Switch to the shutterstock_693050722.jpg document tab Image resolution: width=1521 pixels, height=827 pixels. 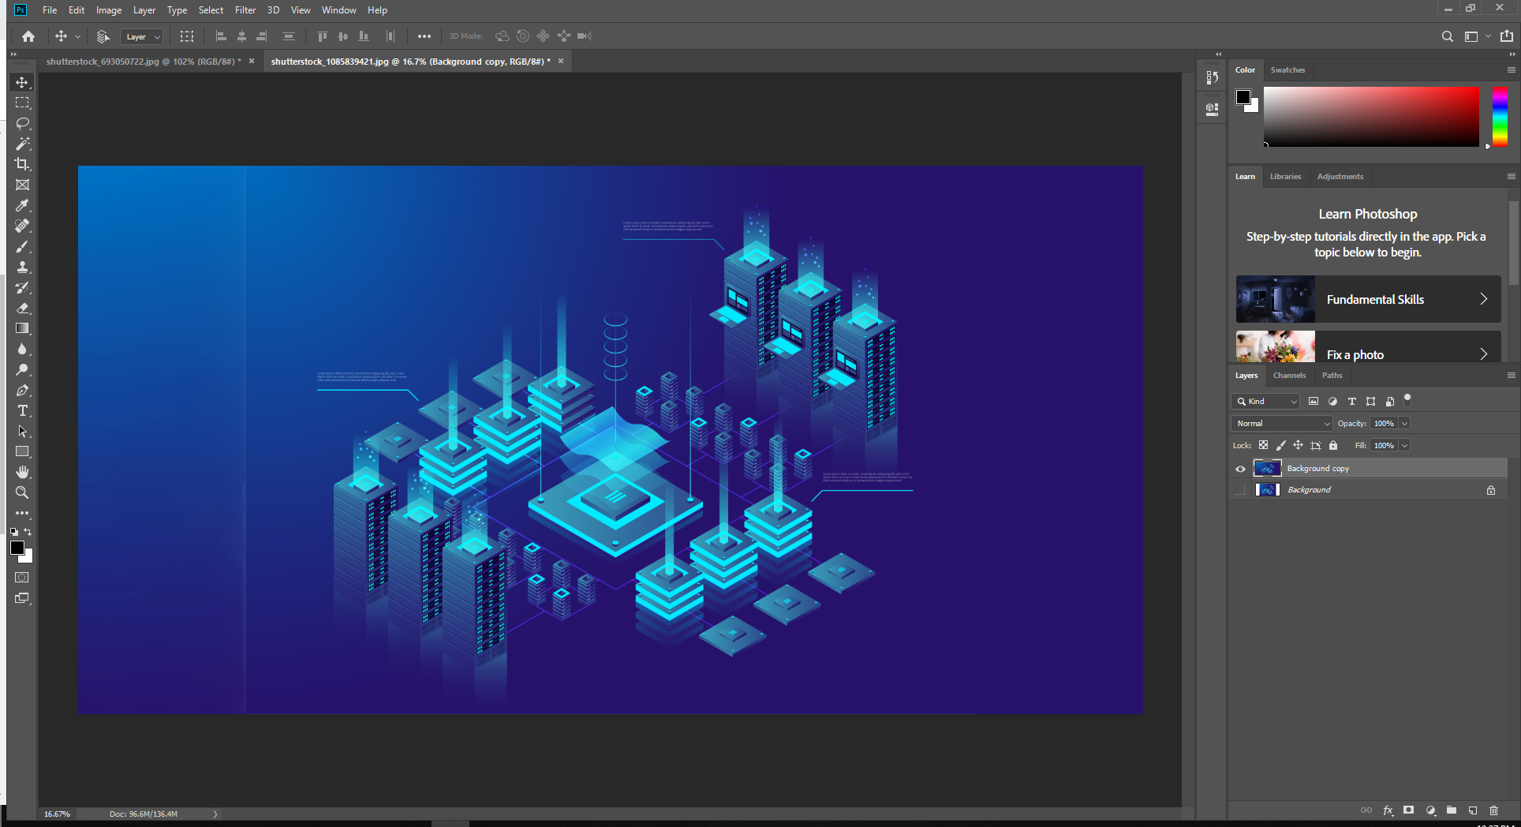pyautogui.click(x=143, y=62)
